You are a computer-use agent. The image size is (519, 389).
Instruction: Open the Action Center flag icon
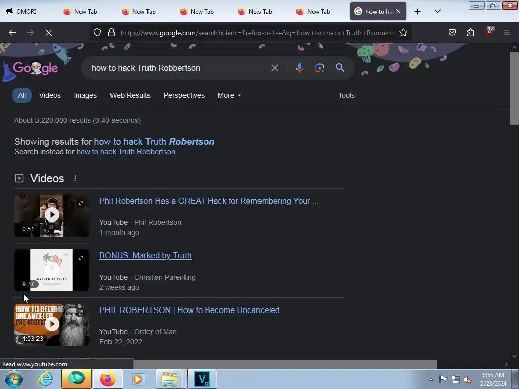443,379
